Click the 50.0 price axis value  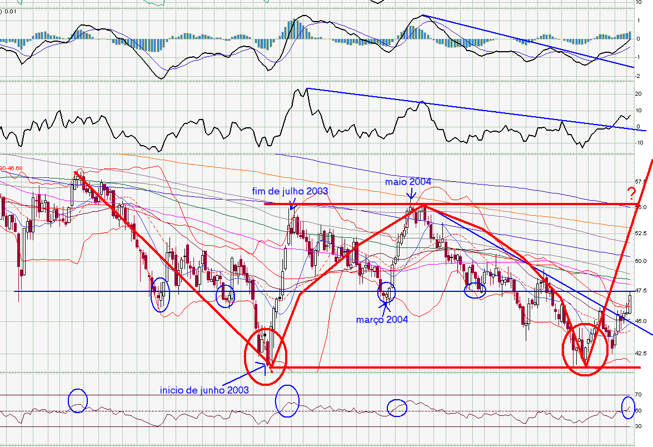(641, 261)
